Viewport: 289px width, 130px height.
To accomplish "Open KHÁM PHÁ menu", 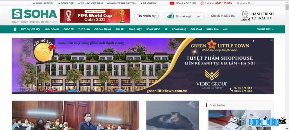I will [213, 29].
